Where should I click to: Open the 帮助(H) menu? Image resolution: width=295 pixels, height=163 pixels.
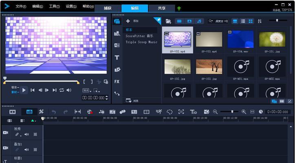tap(88, 7)
